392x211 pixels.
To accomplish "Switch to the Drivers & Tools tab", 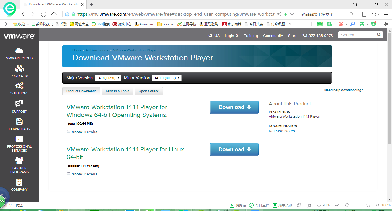I will click(117, 91).
